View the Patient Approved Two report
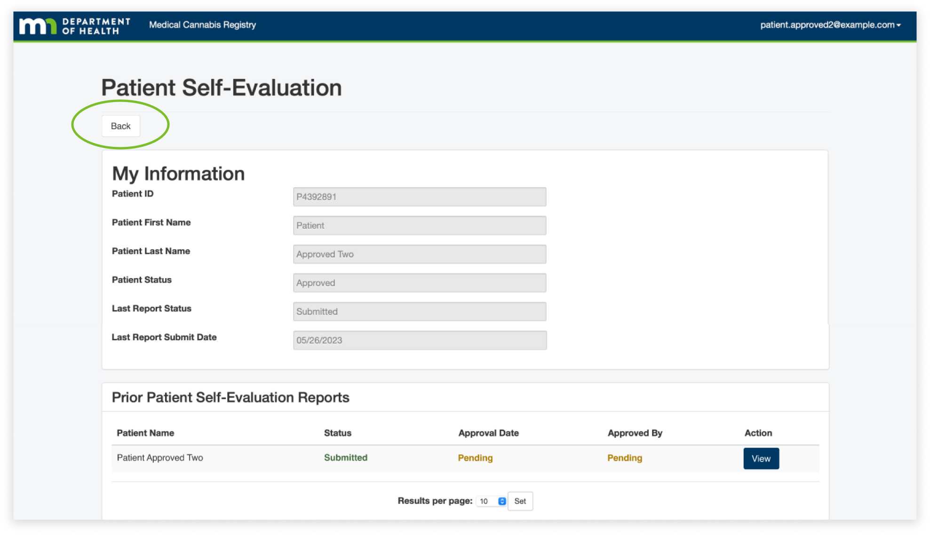 coord(761,458)
